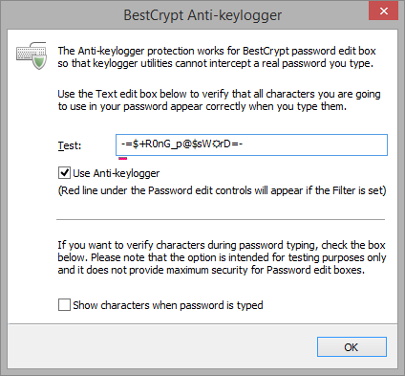Click the paragraph about Anti-keylogger protection
The width and height of the screenshot is (405, 376).
point(217,56)
